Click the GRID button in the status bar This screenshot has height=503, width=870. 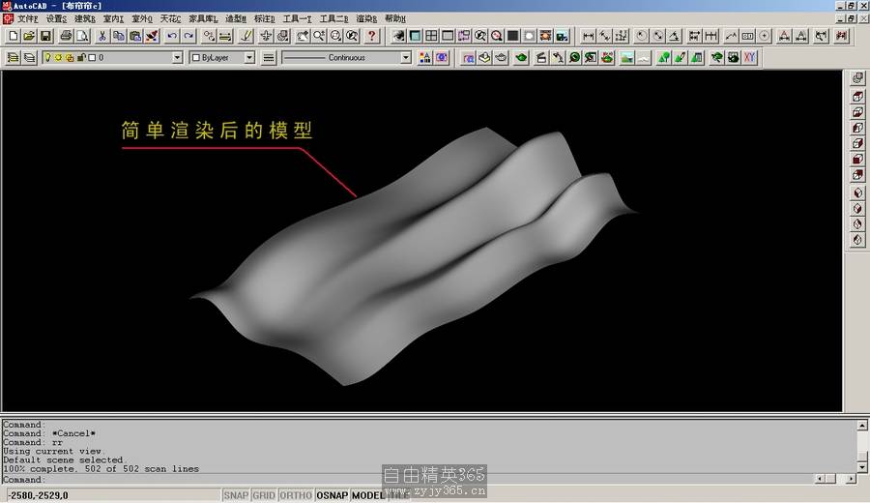[264, 495]
